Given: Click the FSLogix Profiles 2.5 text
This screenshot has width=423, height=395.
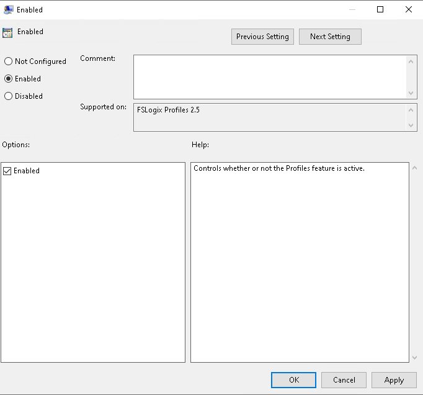Looking at the screenshot, I should tap(168, 110).
